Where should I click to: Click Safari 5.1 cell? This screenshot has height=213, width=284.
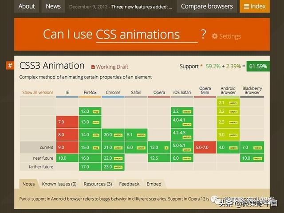coord(136,134)
